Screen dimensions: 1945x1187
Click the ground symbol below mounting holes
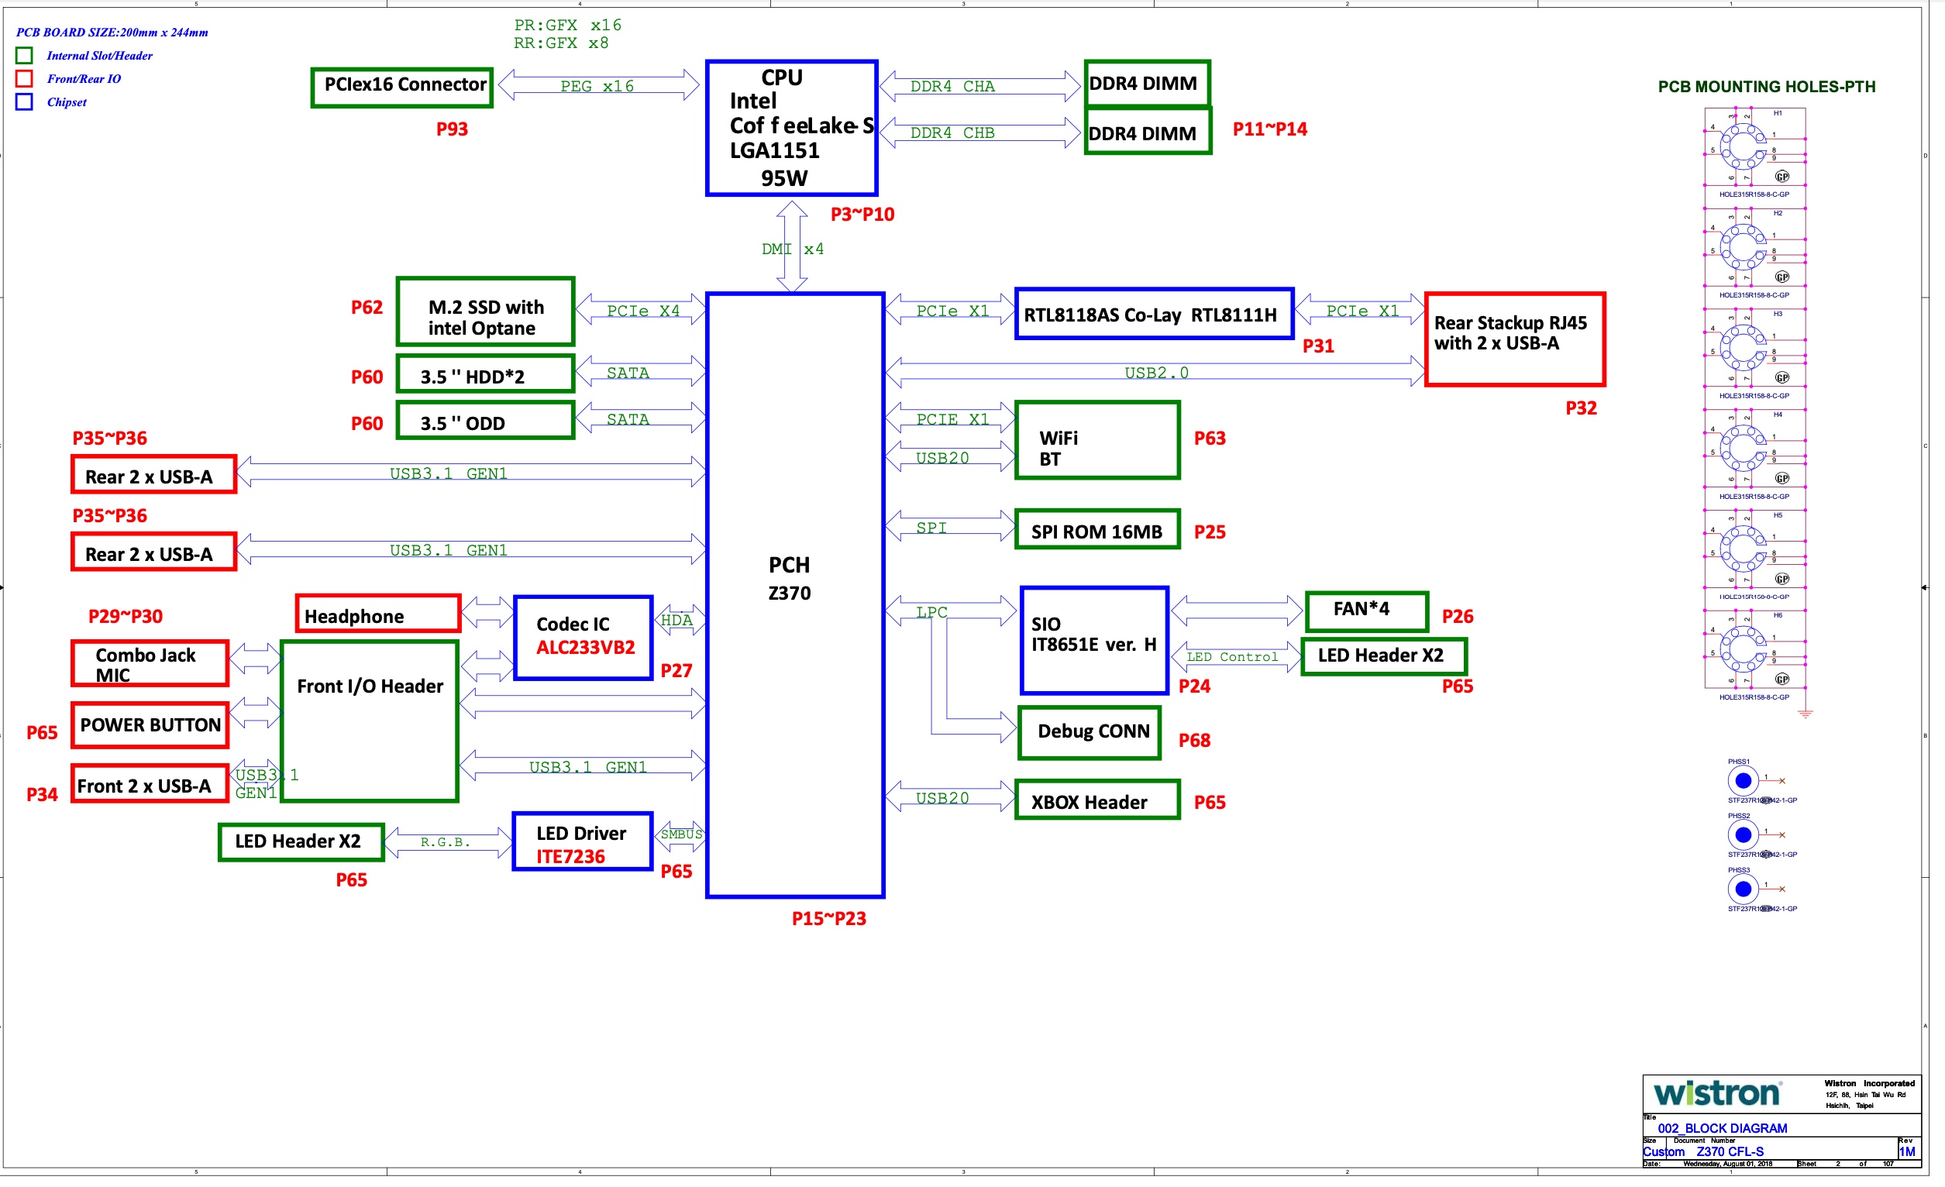pyautogui.click(x=1806, y=713)
